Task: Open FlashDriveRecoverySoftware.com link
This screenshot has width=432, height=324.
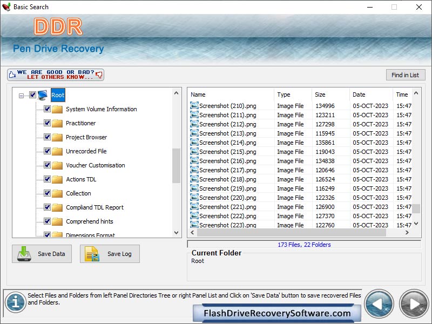Action: click(277, 313)
